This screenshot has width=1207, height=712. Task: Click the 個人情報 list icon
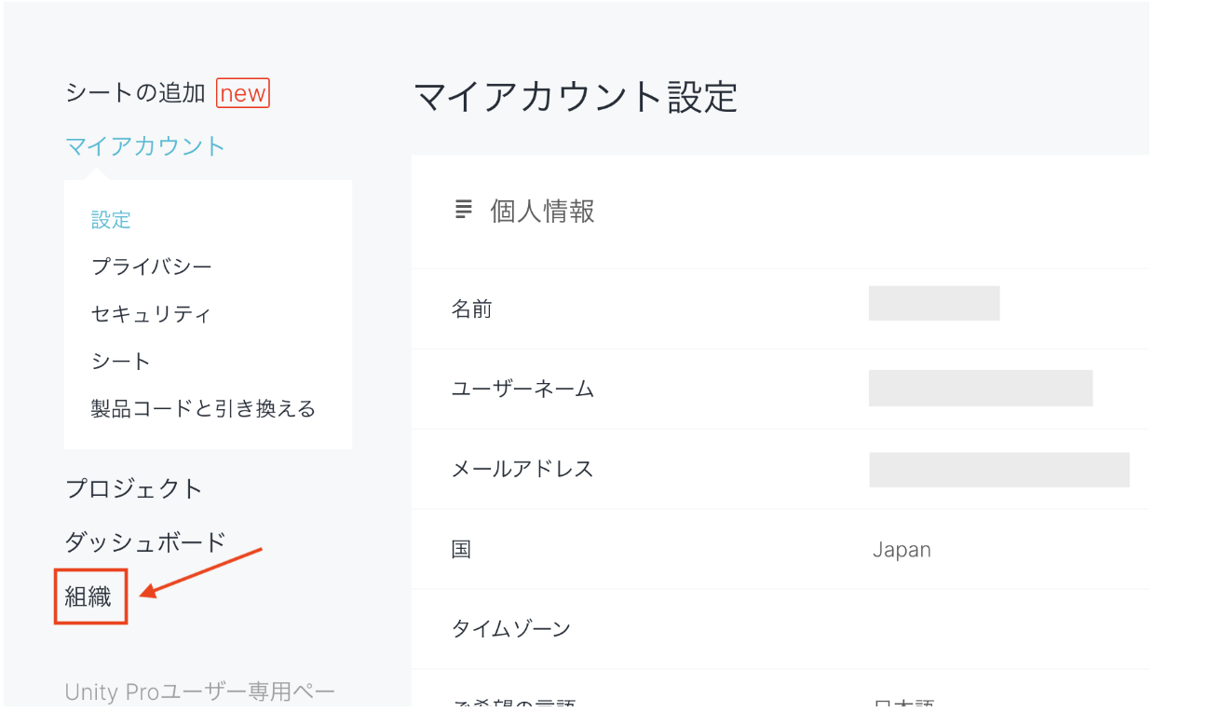click(x=463, y=210)
